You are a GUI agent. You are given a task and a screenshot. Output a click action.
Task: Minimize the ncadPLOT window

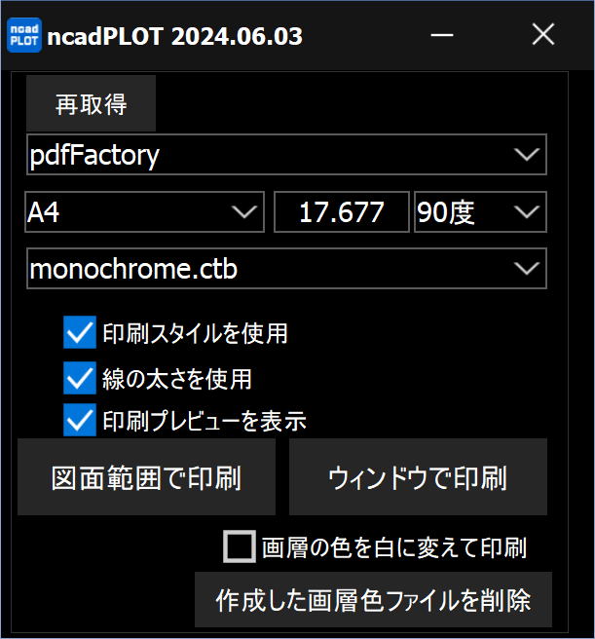click(442, 35)
